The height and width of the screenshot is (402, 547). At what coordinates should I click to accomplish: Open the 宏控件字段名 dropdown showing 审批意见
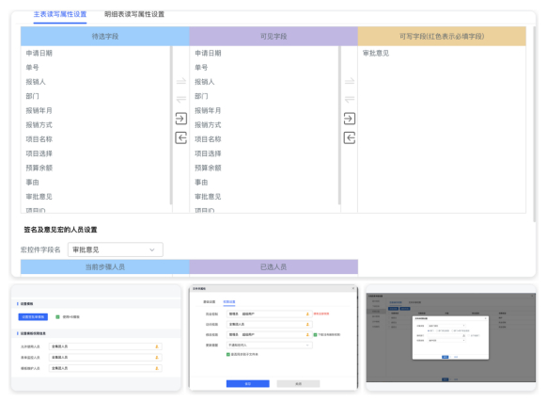pos(116,249)
